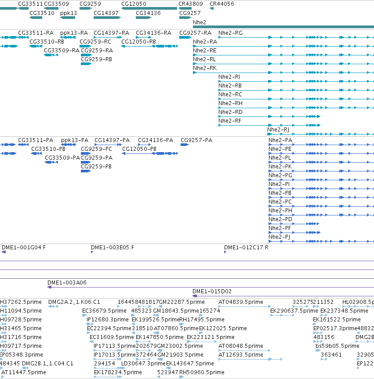Click the DME1-001G04.F feature label
Screen dimensions: 374x379
click(24, 248)
